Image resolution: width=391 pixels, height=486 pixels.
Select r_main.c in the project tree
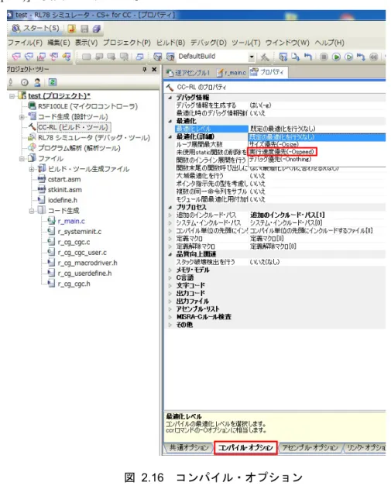click(x=71, y=222)
